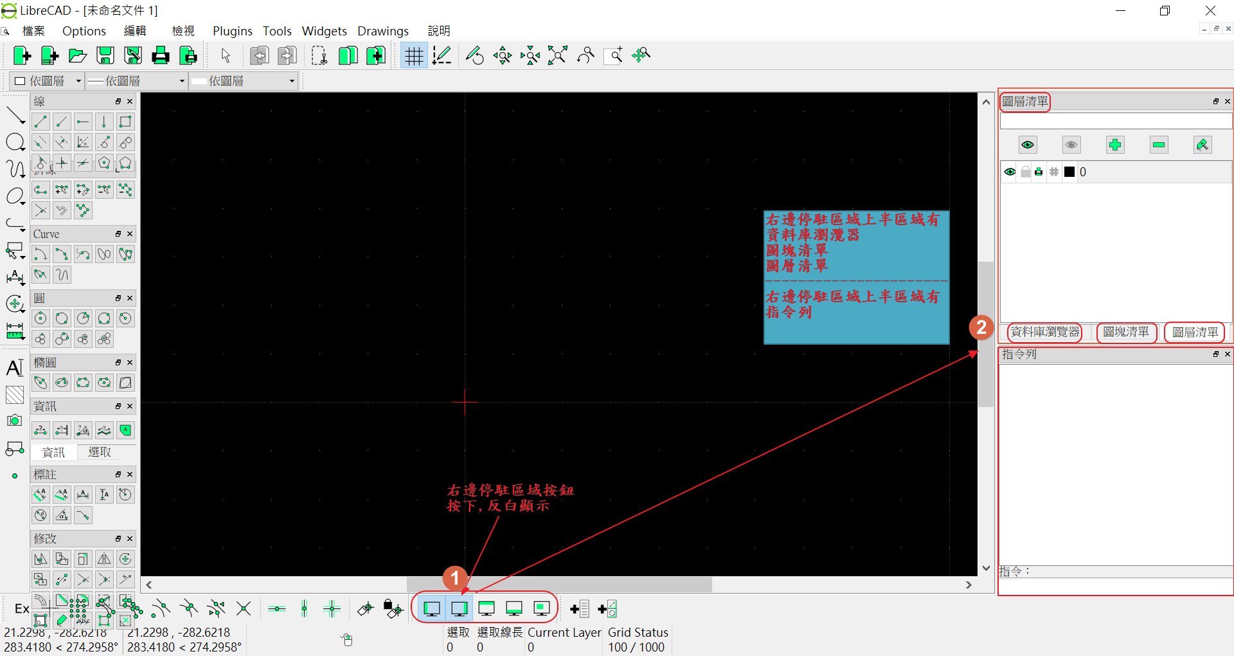Toggle the draft mode icon

(x=442, y=56)
